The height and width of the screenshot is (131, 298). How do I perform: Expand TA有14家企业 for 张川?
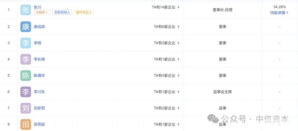[165, 7]
